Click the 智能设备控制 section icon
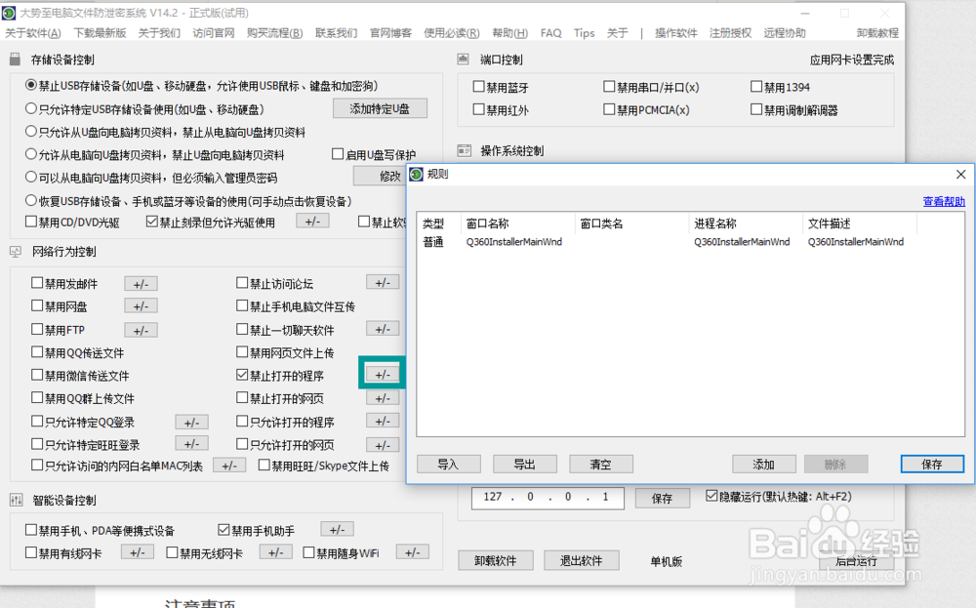The image size is (976, 608). 15,500
